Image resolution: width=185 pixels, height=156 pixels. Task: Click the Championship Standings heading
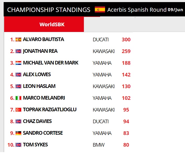[x=49, y=10]
